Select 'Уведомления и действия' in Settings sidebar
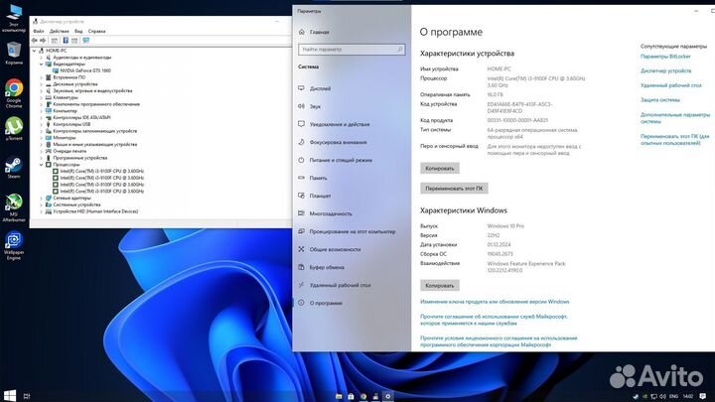Image resolution: width=715 pixels, height=402 pixels. [x=340, y=124]
